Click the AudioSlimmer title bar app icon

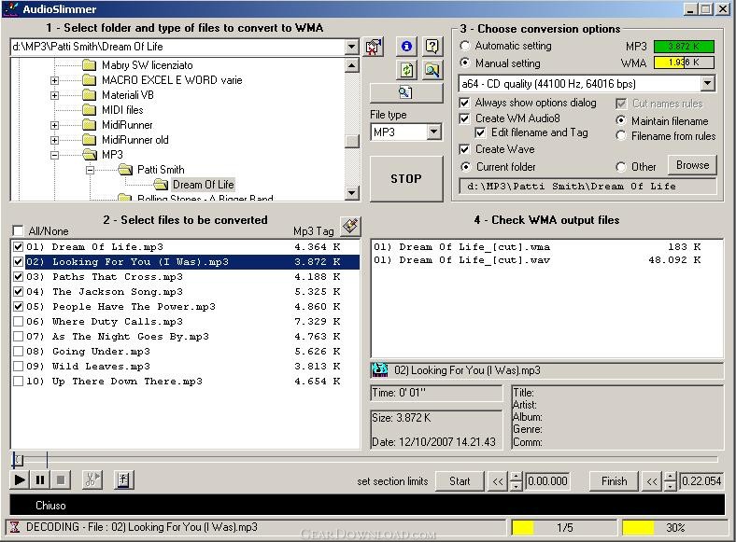10,9
